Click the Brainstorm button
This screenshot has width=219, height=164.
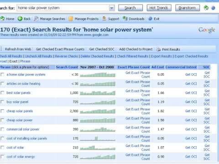click(x=188, y=8)
